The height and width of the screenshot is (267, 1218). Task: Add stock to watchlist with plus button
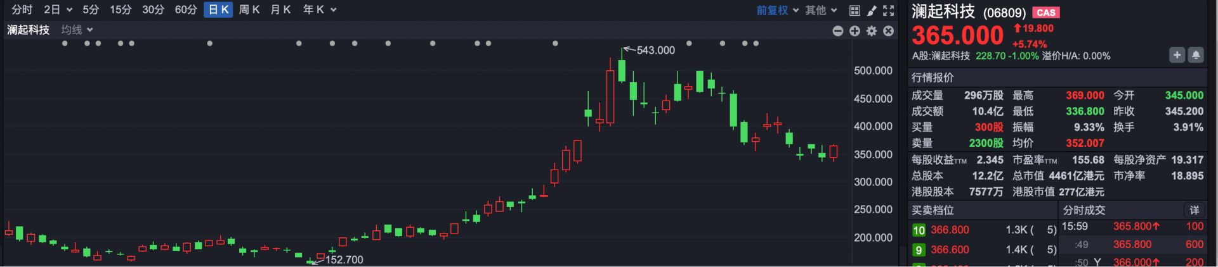pos(1177,55)
